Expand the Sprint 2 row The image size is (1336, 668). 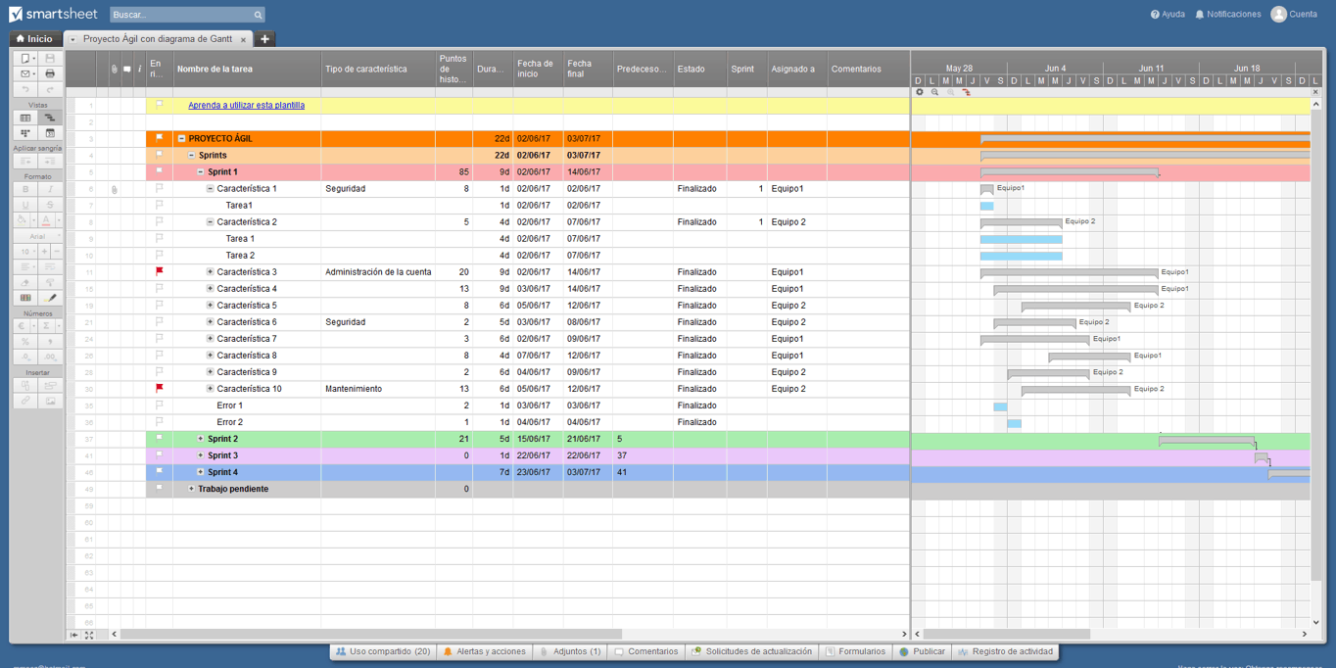pos(201,439)
